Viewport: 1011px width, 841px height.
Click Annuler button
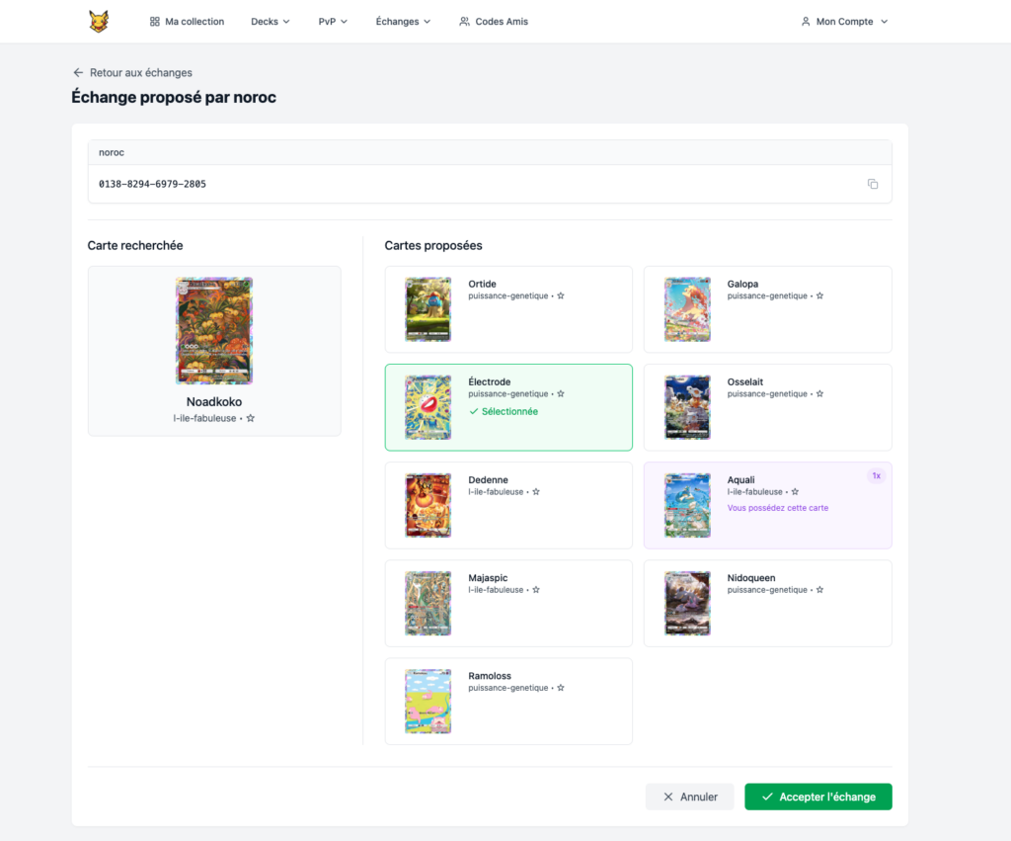pyautogui.click(x=690, y=797)
